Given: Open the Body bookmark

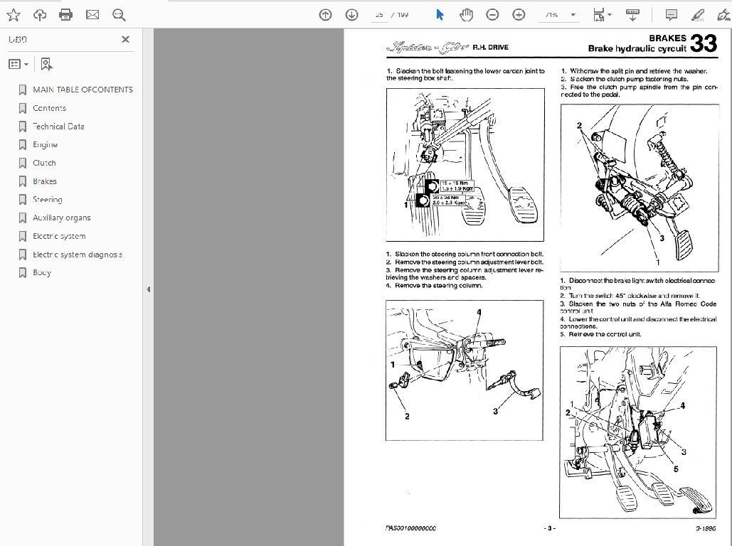Looking at the screenshot, I should coord(41,272).
